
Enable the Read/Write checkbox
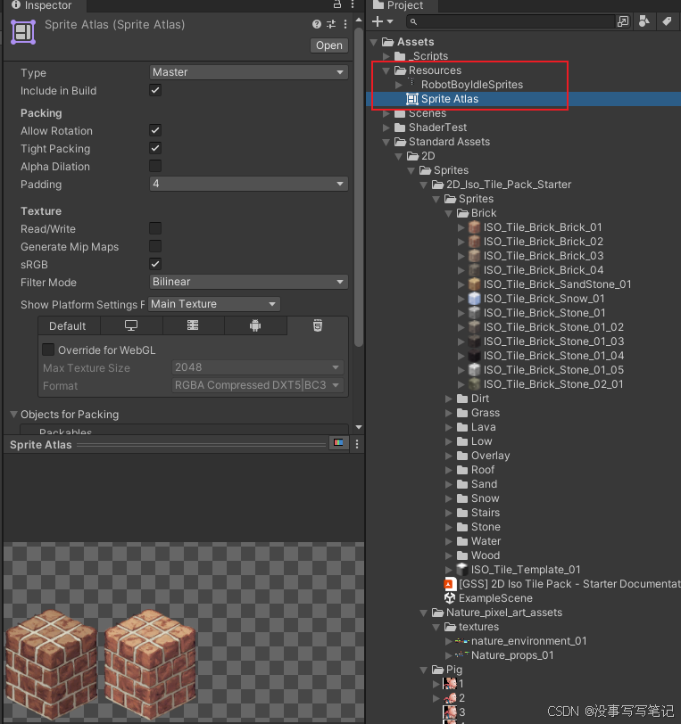155,228
